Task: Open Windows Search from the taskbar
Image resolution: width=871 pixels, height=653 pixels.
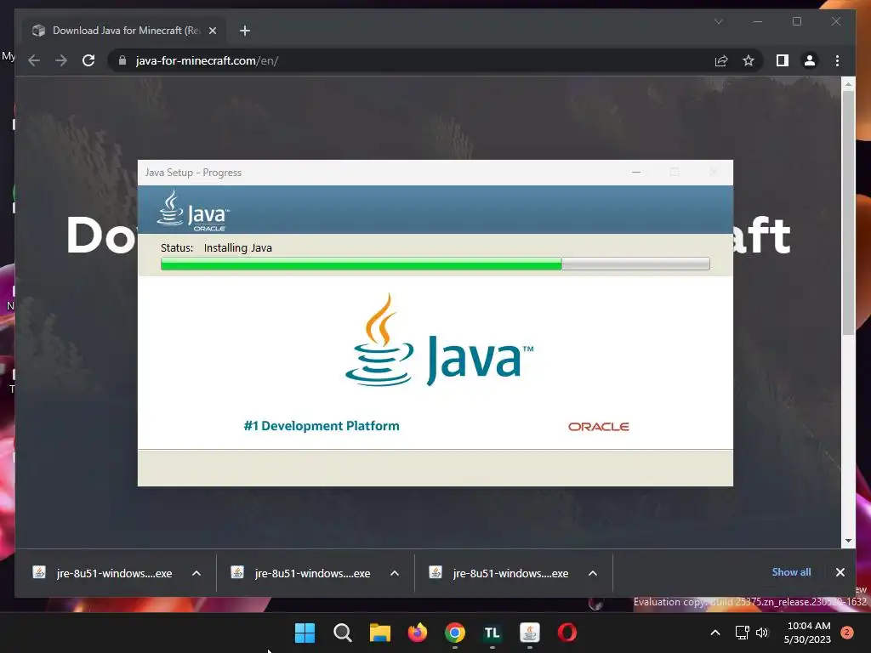Action: 342,633
